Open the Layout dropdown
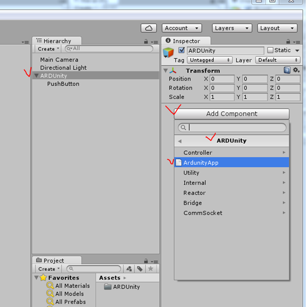306x307 pixels. (277, 28)
